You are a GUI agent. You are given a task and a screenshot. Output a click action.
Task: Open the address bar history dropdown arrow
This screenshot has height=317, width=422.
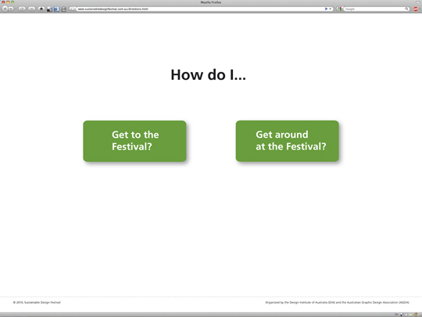point(331,9)
